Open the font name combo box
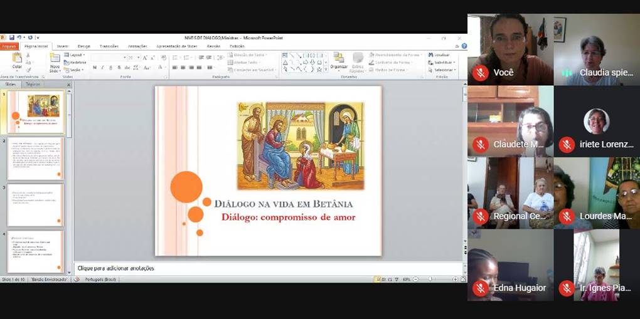The image size is (640, 319). click(108, 58)
